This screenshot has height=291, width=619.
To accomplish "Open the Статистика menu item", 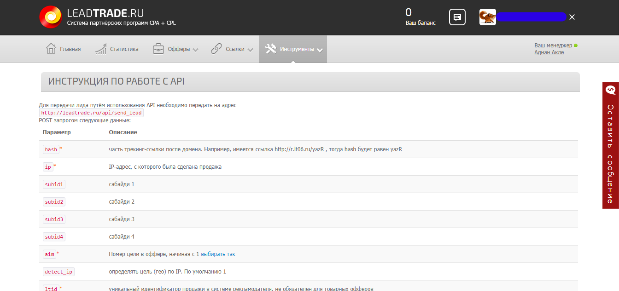I will 124,49.
